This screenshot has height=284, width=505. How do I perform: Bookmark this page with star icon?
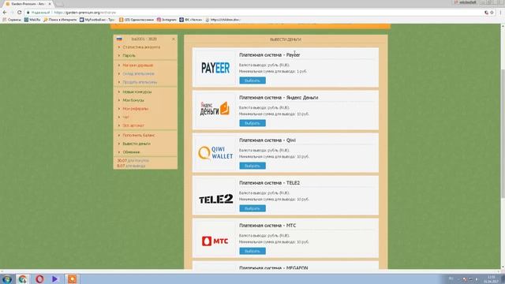pyautogui.click(x=492, y=13)
